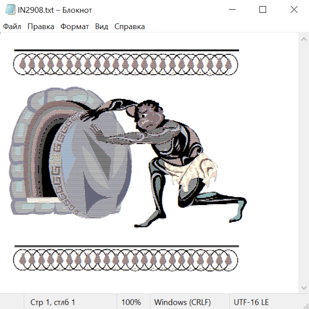Close the IN2908.txt Notepad window
Viewport: 309px width, 309px height.
click(x=294, y=10)
